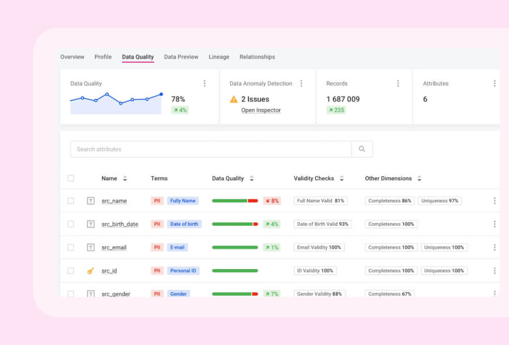
Task: Check the src_birth_date row checkbox
Action: (71, 224)
